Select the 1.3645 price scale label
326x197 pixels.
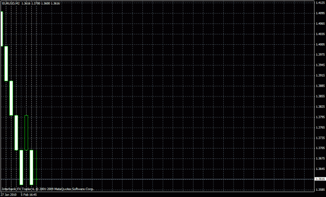click(x=320, y=169)
